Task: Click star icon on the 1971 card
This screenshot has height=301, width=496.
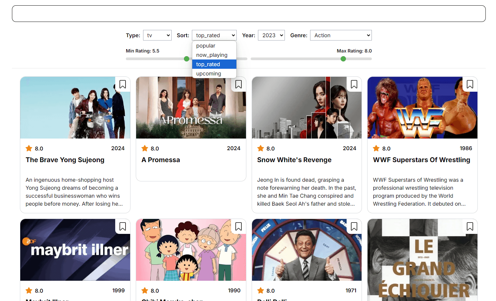Action: point(261,290)
